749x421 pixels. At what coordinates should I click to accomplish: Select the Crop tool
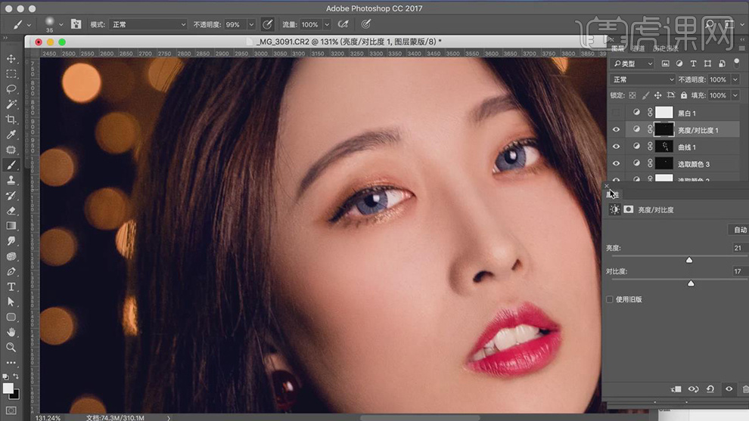point(11,119)
